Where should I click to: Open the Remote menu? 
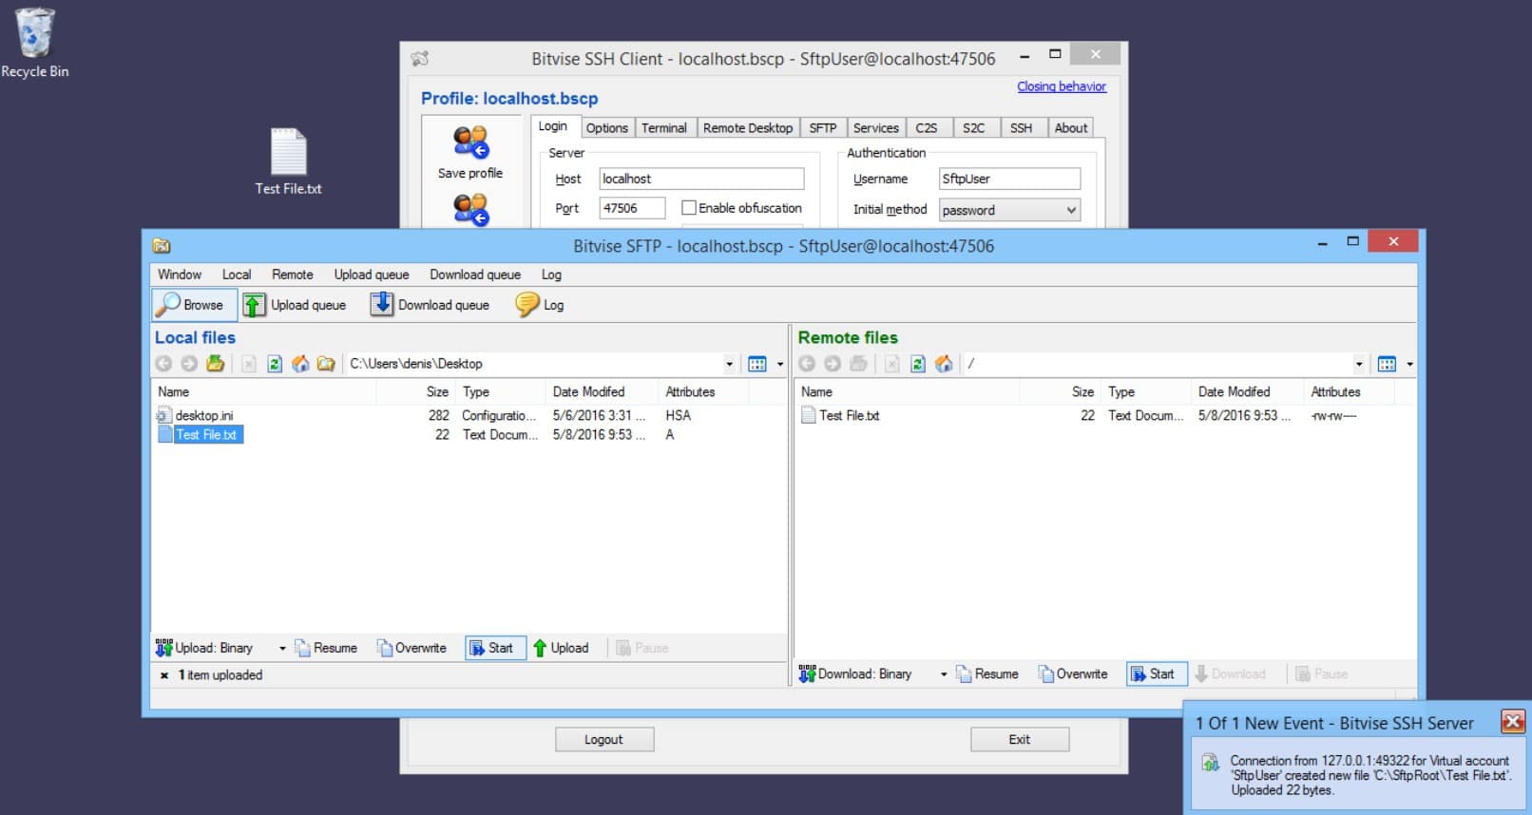coord(293,275)
